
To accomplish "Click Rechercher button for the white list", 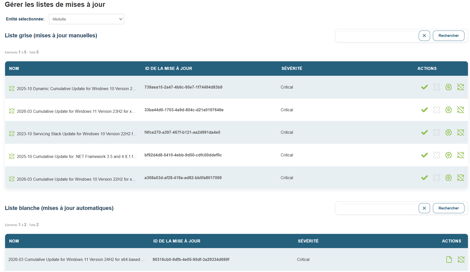I will tap(448, 208).
